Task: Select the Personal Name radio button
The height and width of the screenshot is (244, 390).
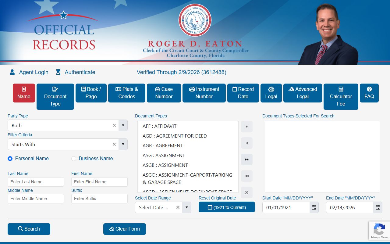Action: point(10,159)
